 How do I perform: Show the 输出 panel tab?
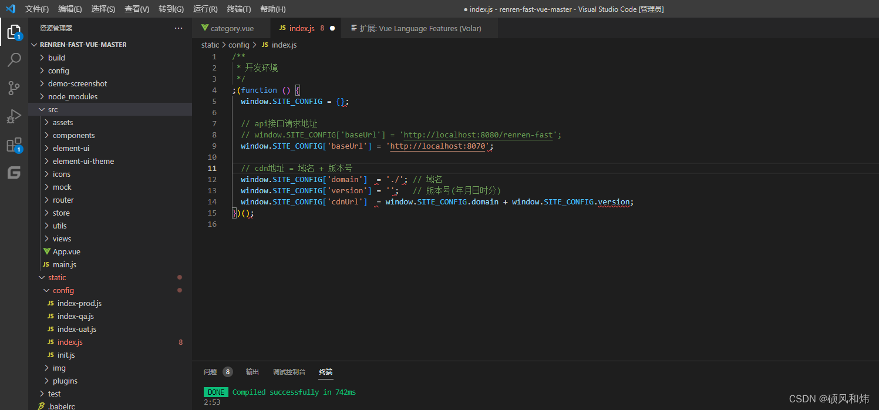pos(252,372)
